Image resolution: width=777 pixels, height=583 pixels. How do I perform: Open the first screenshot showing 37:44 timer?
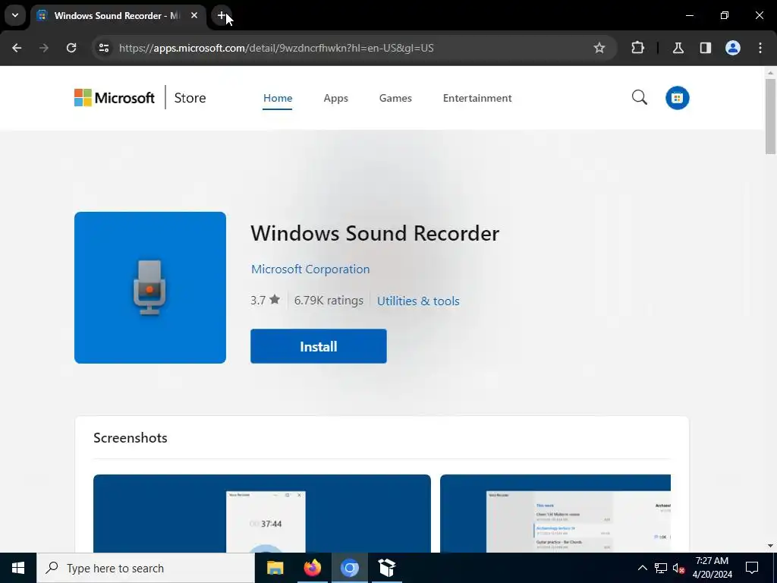(x=262, y=514)
